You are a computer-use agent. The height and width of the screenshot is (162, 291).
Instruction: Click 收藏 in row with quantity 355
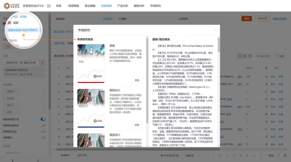281,107
